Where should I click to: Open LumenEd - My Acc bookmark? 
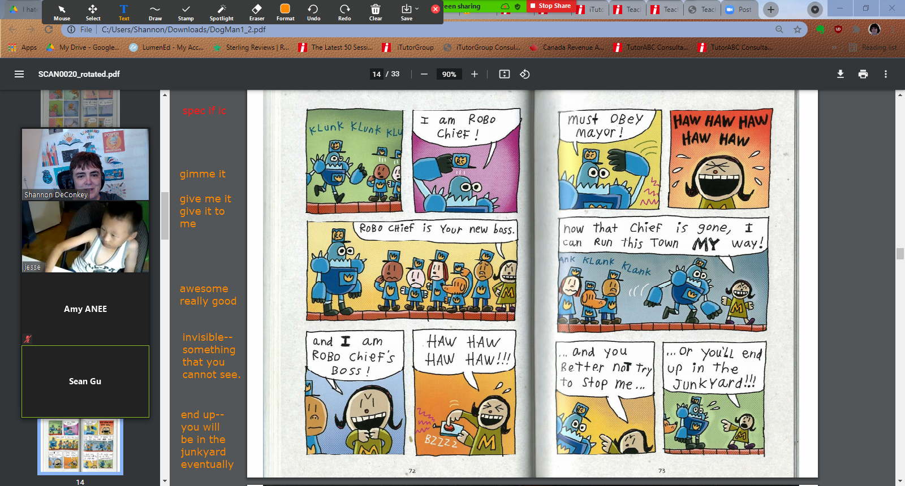167,47
